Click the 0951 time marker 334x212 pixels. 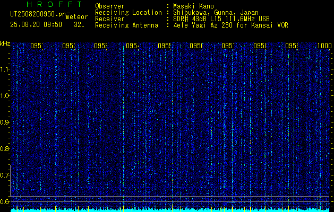tap(37, 46)
